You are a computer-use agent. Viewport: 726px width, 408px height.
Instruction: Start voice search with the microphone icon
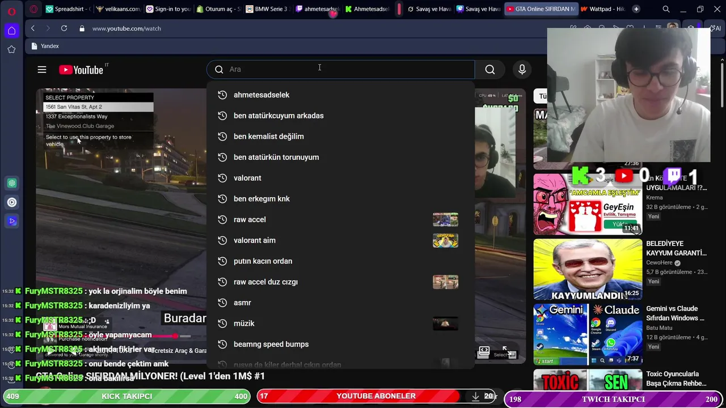point(522,69)
